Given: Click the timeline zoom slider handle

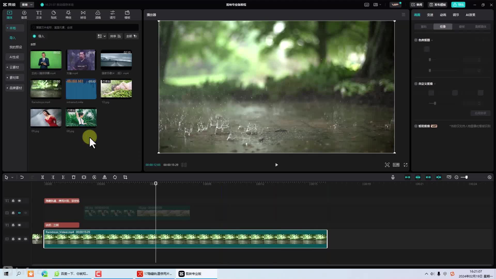Looking at the screenshot, I should click(x=466, y=177).
